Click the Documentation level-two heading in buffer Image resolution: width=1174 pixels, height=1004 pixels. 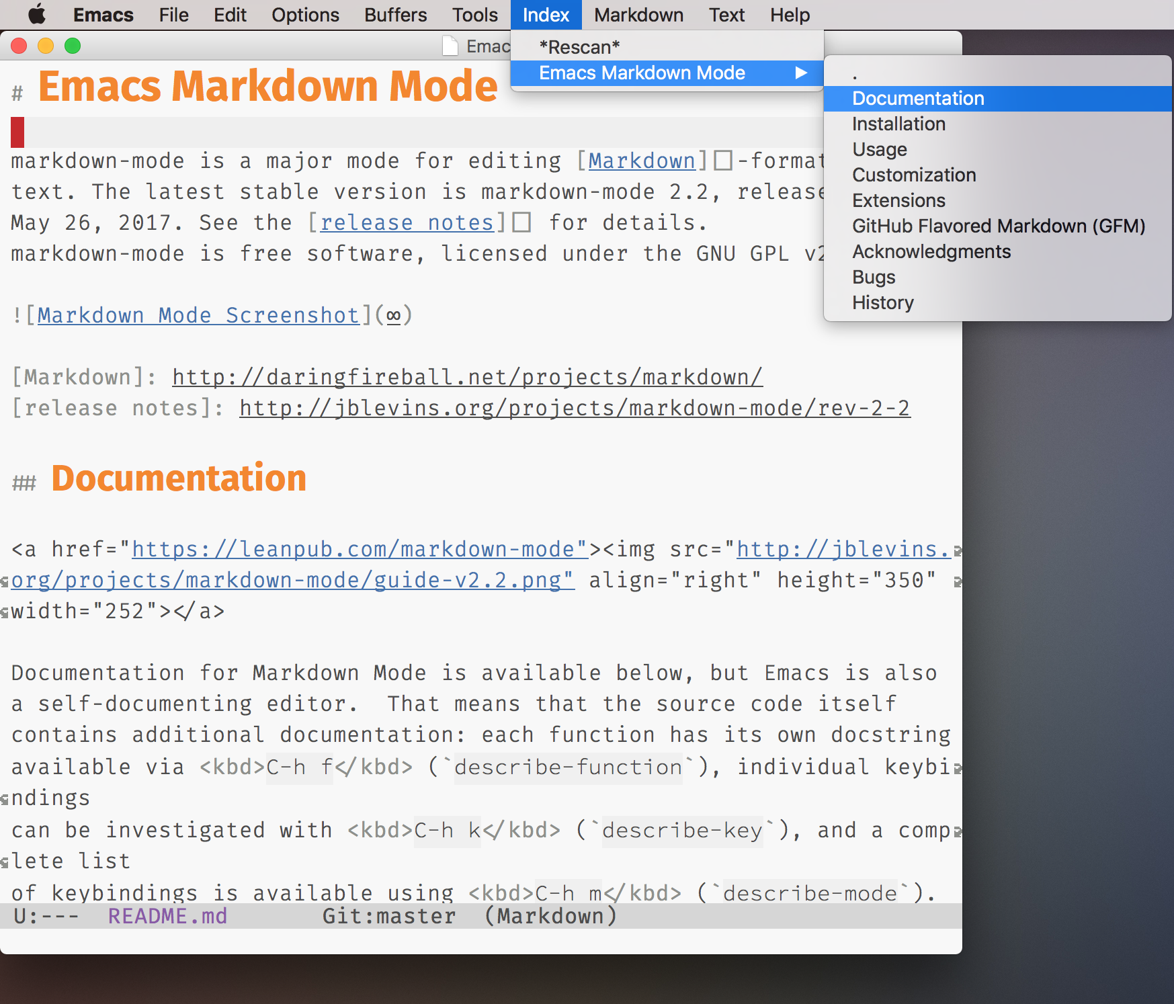[179, 478]
